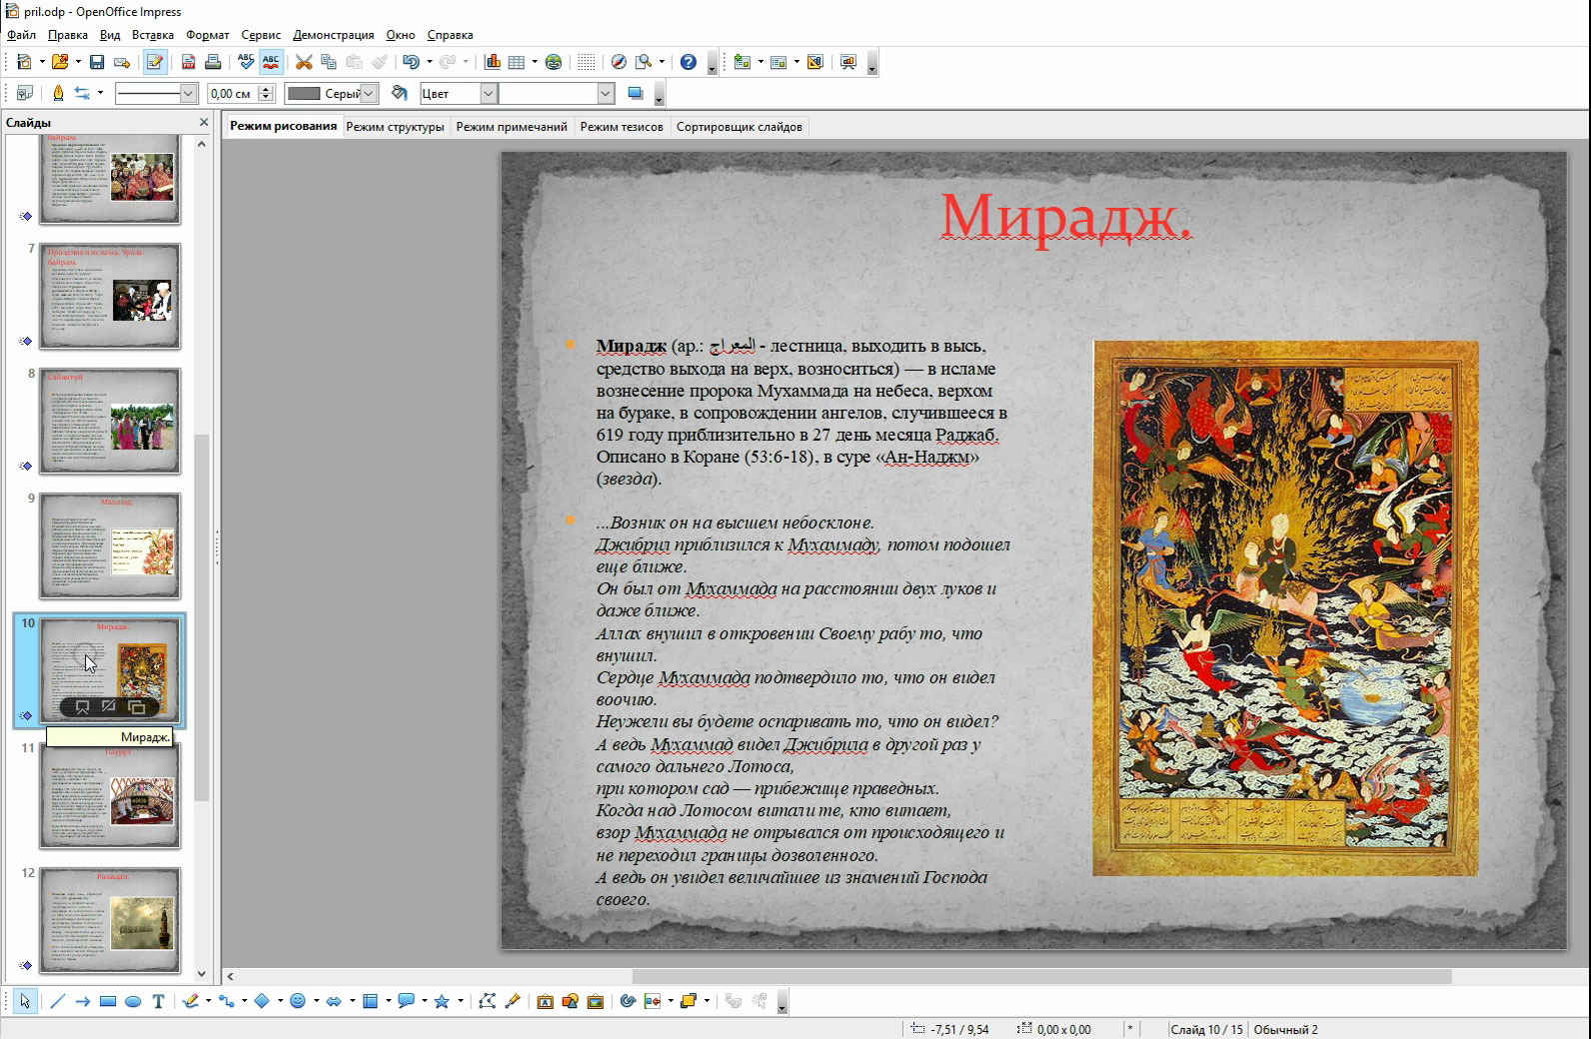Click the slide panel scroll up arrow
Viewport: 1591px width, 1039px height.
202,144
